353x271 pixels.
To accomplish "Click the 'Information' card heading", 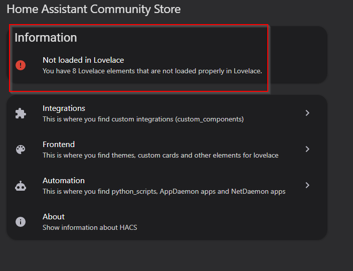I will pyautogui.click(x=46, y=38).
